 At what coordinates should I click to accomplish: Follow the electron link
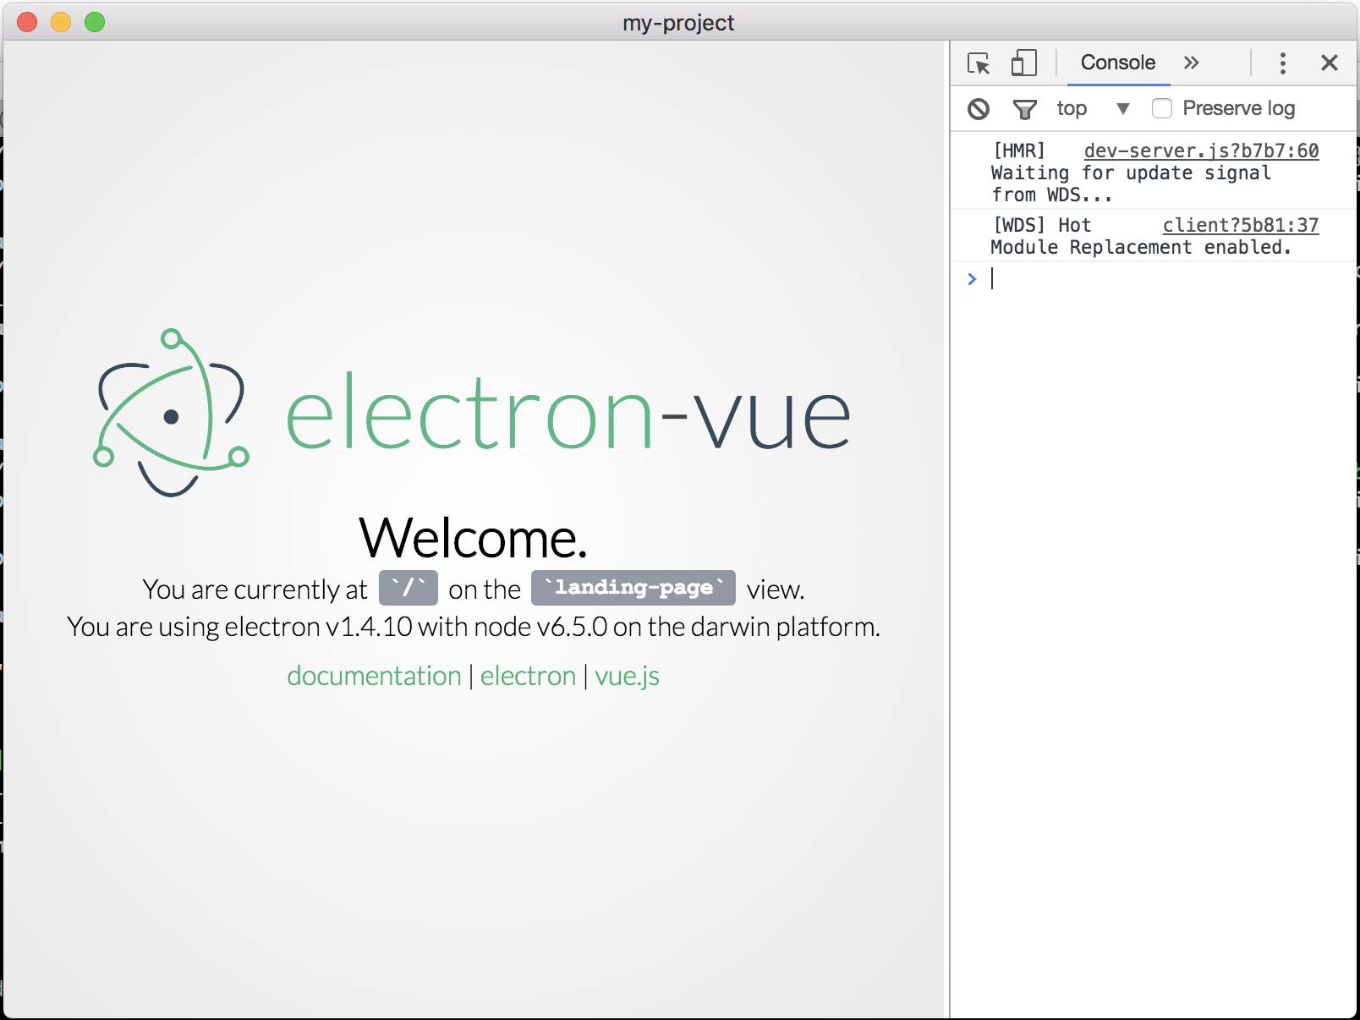pyautogui.click(x=528, y=676)
